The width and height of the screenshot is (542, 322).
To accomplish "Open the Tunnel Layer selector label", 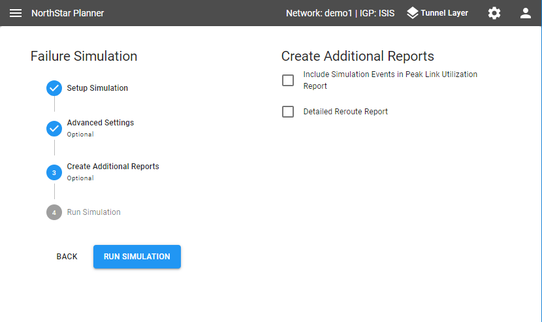I will pos(444,13).
